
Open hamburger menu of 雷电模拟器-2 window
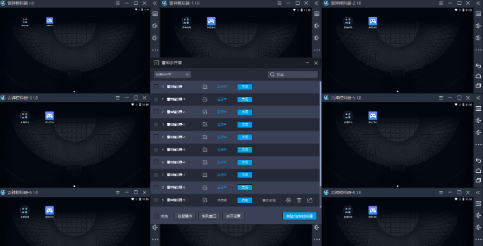pos(441,3)
